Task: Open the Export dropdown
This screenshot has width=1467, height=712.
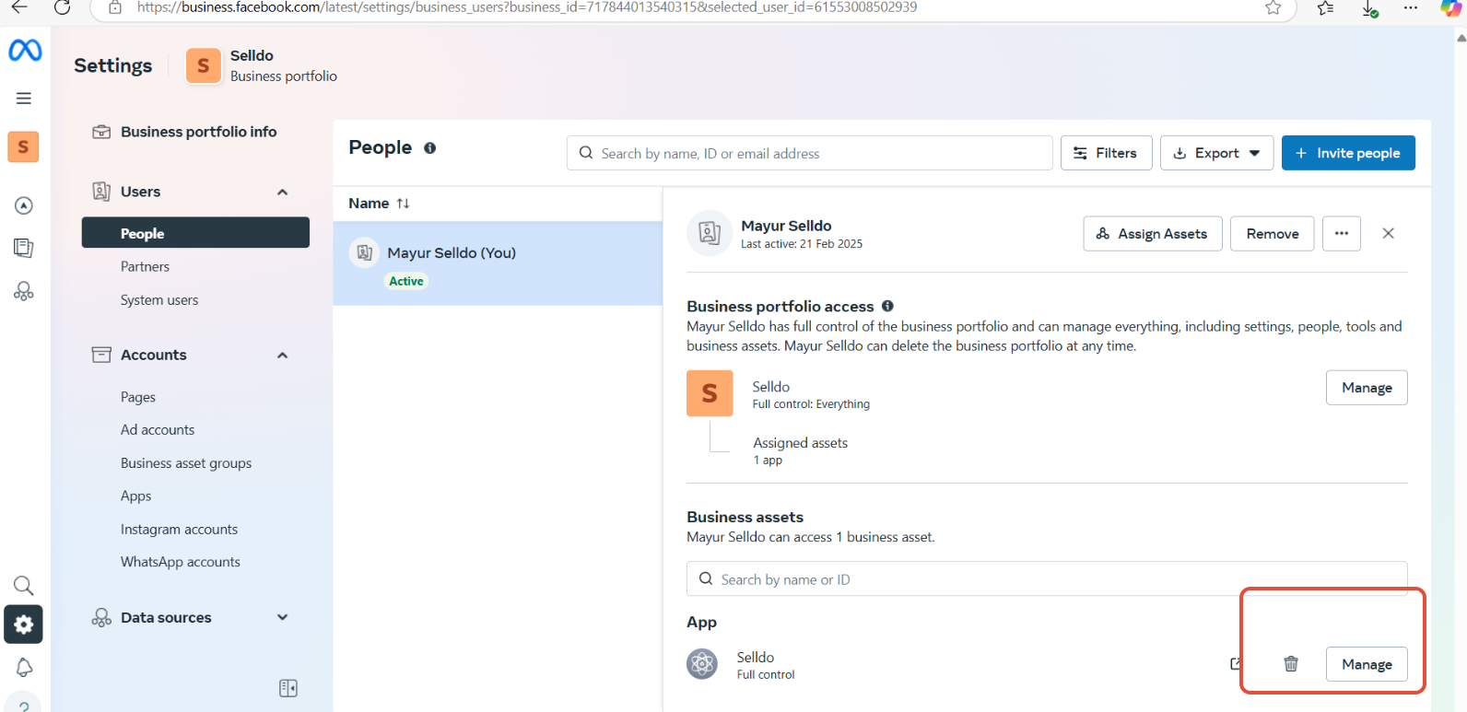Action: point(1216,154)
